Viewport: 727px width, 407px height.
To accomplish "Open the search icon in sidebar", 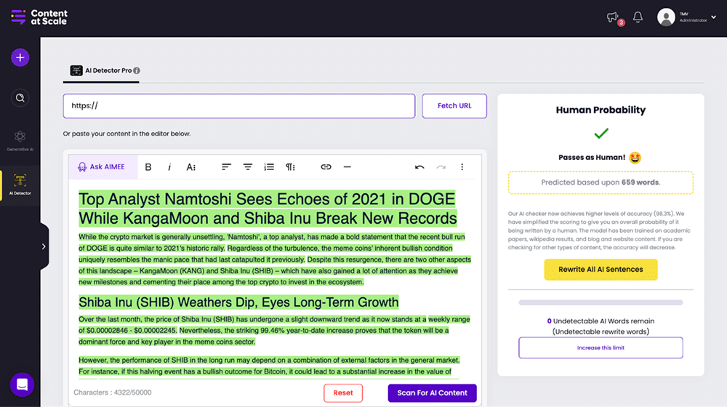I will (20, 97).
